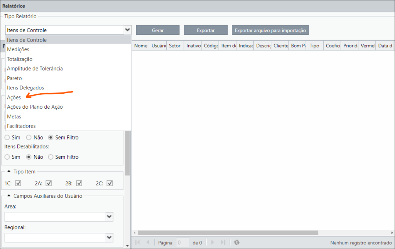Select Sem Filtro for Itens Desabilitados
Screen dimensions: 395x249
coord(51,157)
